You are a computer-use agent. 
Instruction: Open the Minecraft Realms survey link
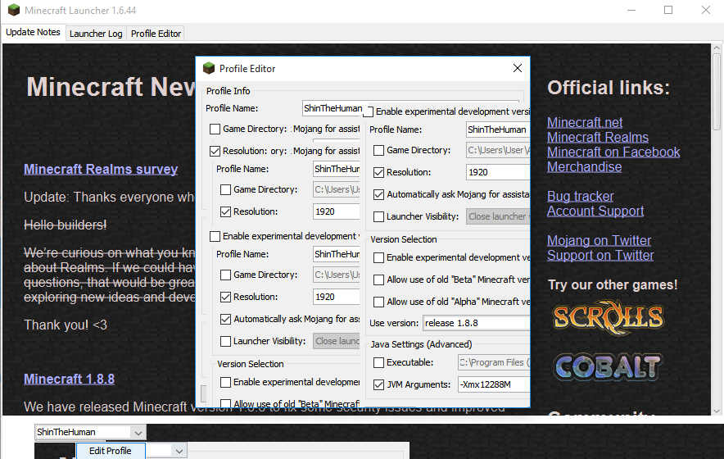click(x=101, y=169)
